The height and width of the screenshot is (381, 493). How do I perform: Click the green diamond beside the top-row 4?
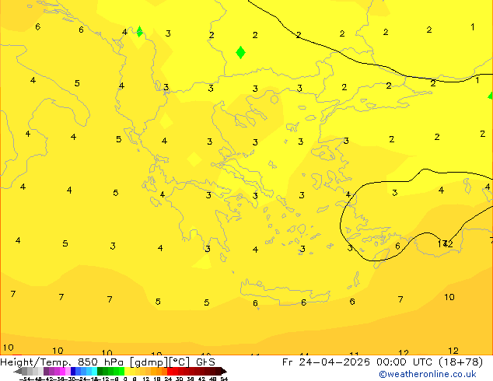(x=139, y=31)
